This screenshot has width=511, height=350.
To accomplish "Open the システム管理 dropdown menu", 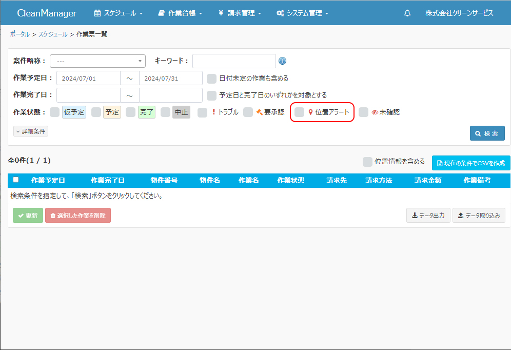I will pos(302,13).
